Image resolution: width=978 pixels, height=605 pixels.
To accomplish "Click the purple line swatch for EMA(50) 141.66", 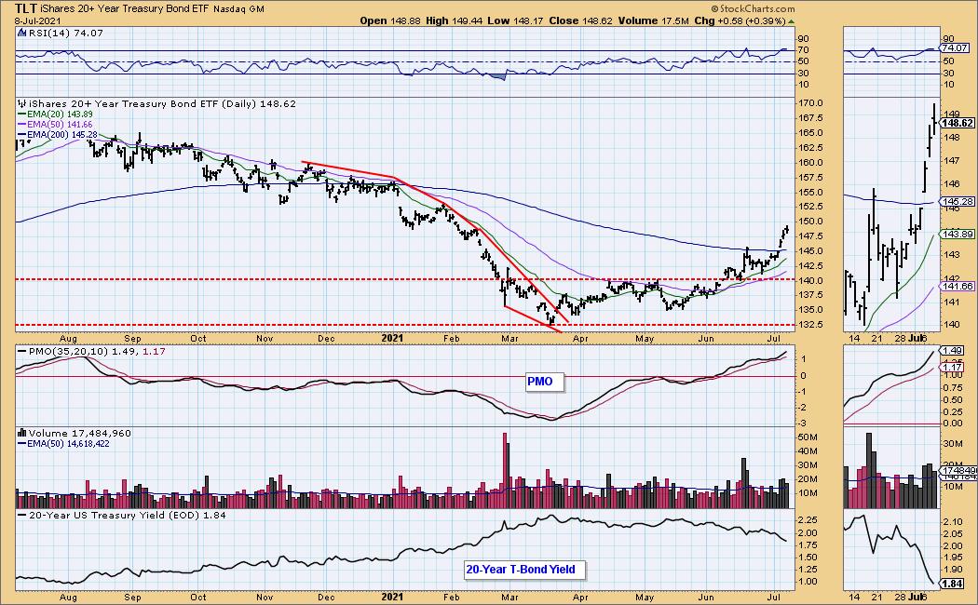I will click(x=21, y=125).
